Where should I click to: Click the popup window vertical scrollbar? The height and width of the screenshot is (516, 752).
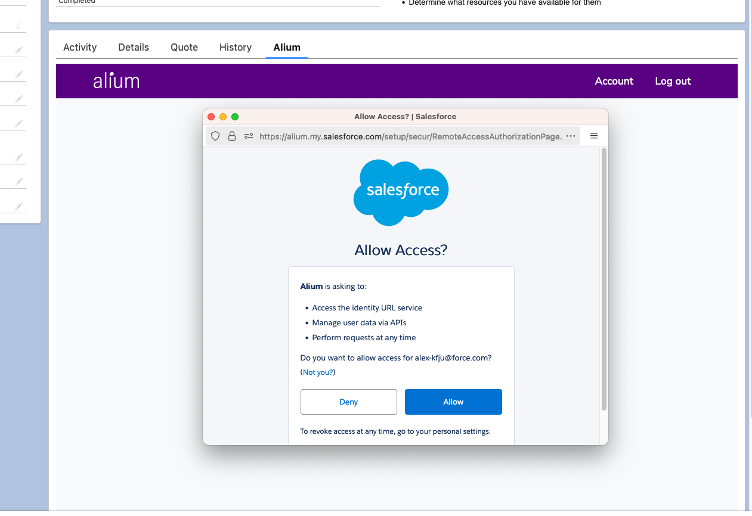click(604, 279)
